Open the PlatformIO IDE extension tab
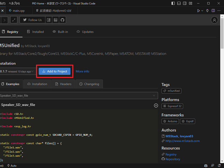This screenshot has height=168, width=224. click(55, 11)
